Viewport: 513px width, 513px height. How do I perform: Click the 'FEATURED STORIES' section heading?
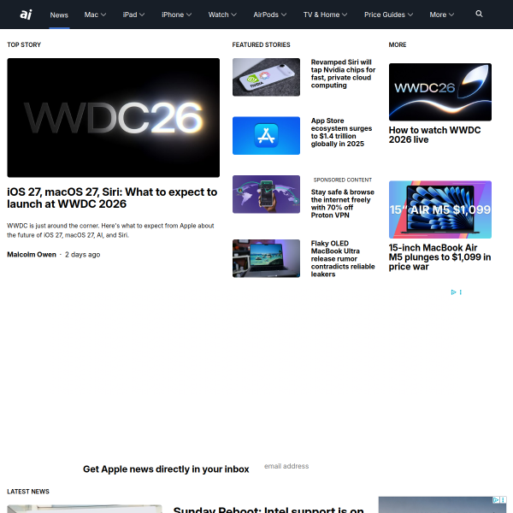(261, 44)
